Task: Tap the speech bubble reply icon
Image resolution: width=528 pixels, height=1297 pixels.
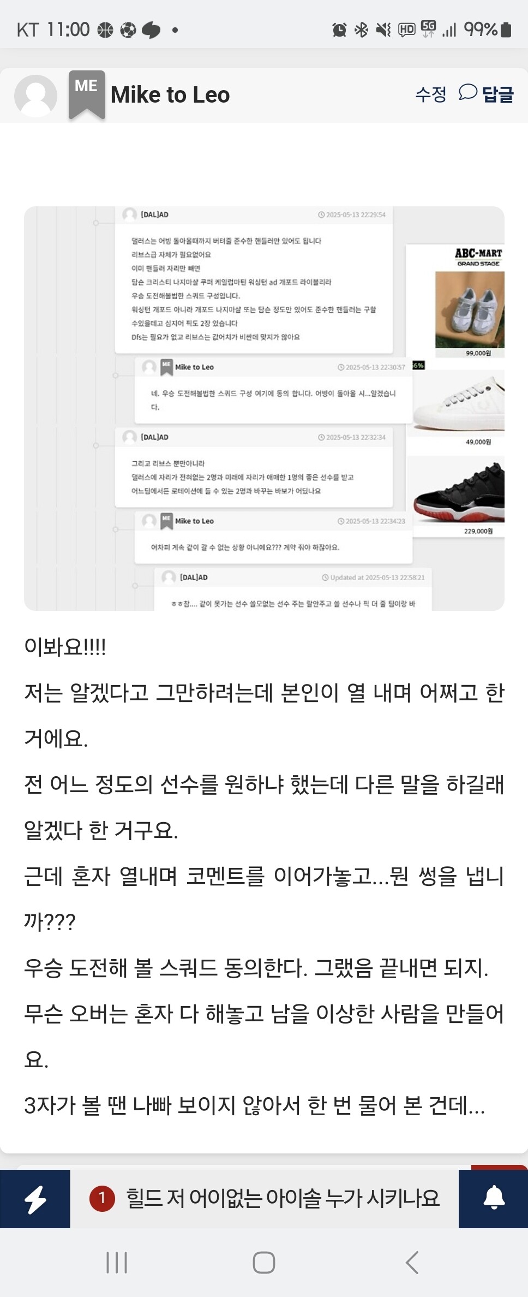Action: pos(467,92)
